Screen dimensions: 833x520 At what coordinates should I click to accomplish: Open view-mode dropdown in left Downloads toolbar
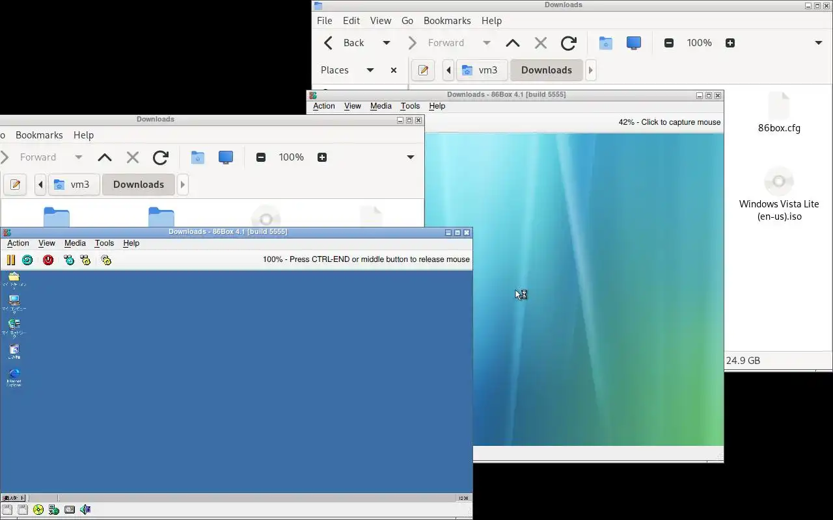(411, 157)
